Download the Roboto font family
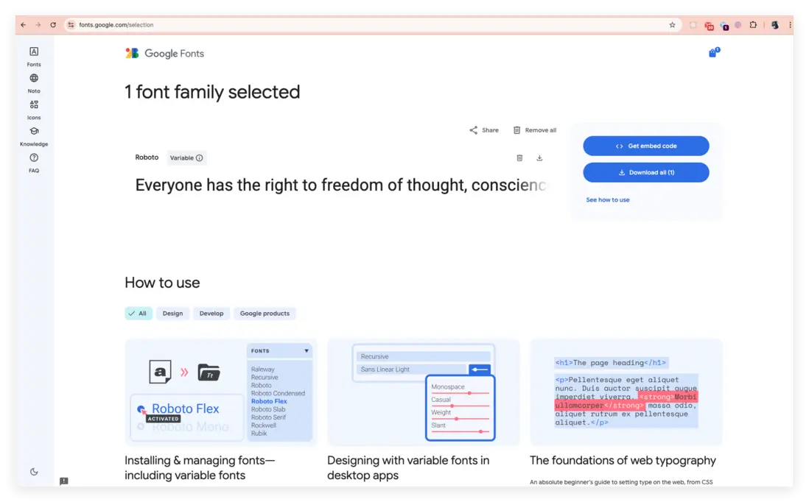 539,158
